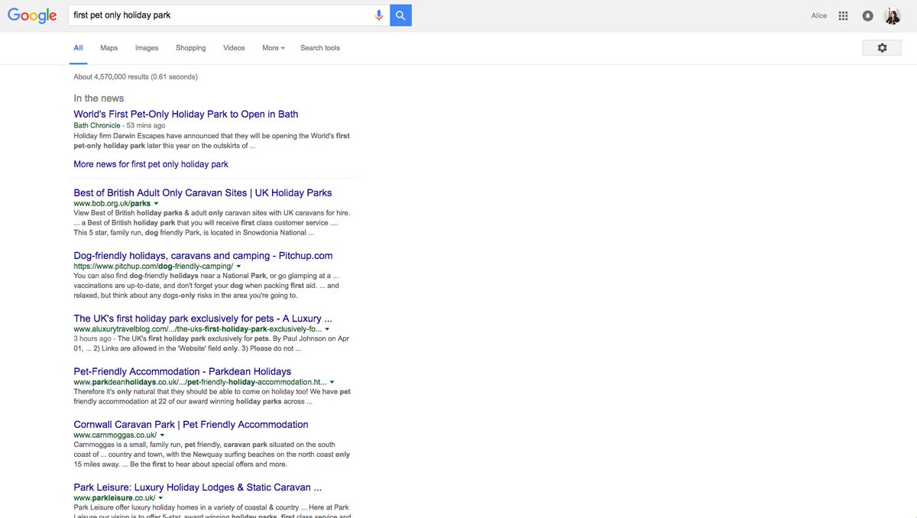917x518 pixels.
Task: Click the In the news heading
Action: tap(99, 98)
